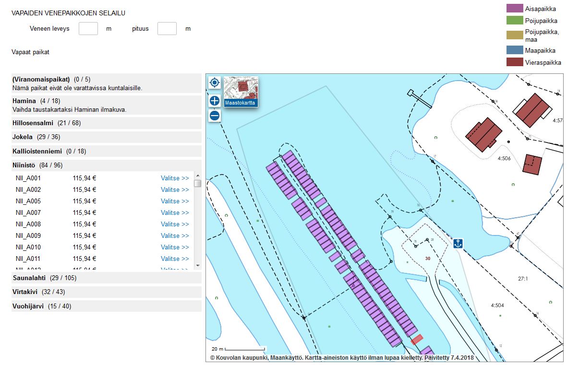
Task: Click the Maapaikka blue legend swatch
Action: click(515, 50)
